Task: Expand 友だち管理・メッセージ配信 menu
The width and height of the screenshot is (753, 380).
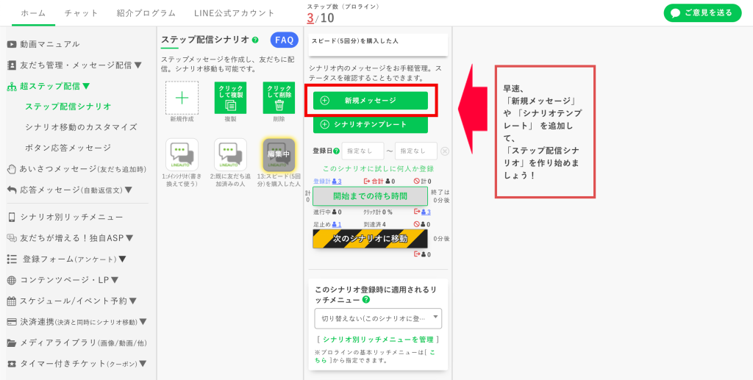Action: coord(74,65)
